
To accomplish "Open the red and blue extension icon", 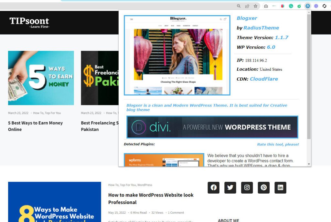I will [283, 6].
